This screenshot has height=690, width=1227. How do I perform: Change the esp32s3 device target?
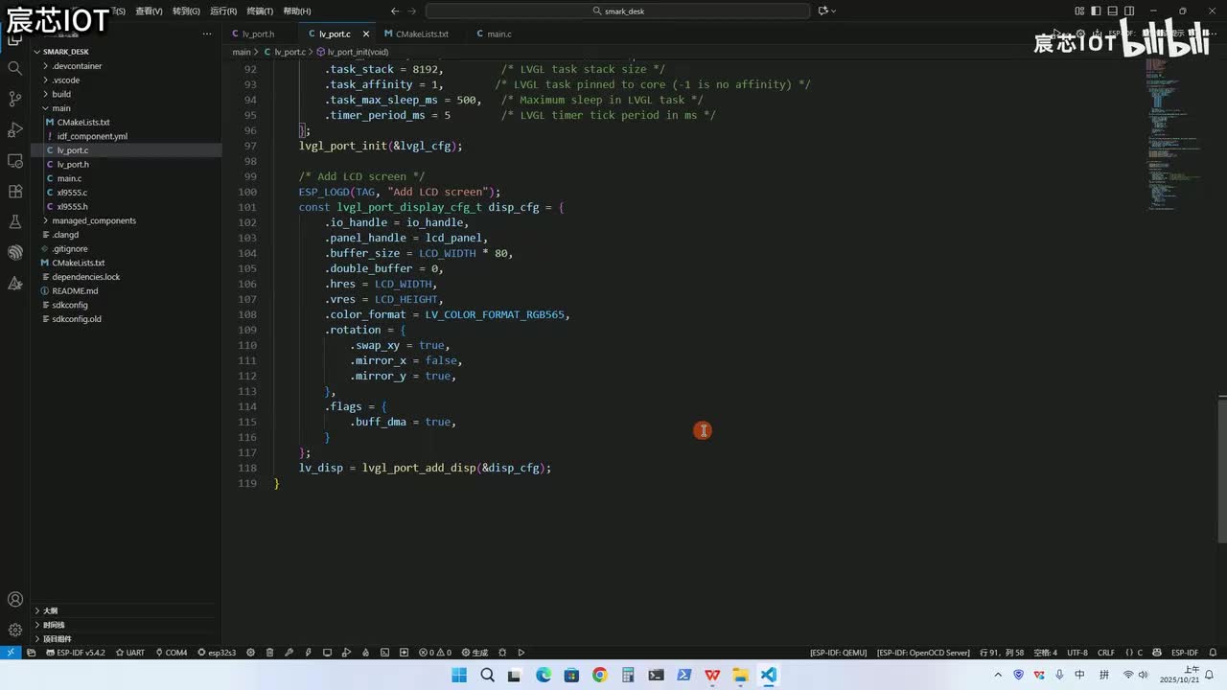pyautogui.click(x=216, y=653)
